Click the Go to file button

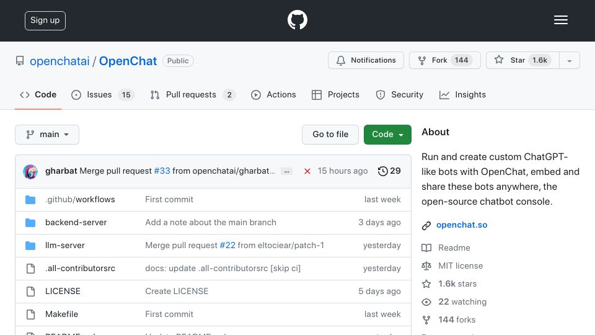330,135
